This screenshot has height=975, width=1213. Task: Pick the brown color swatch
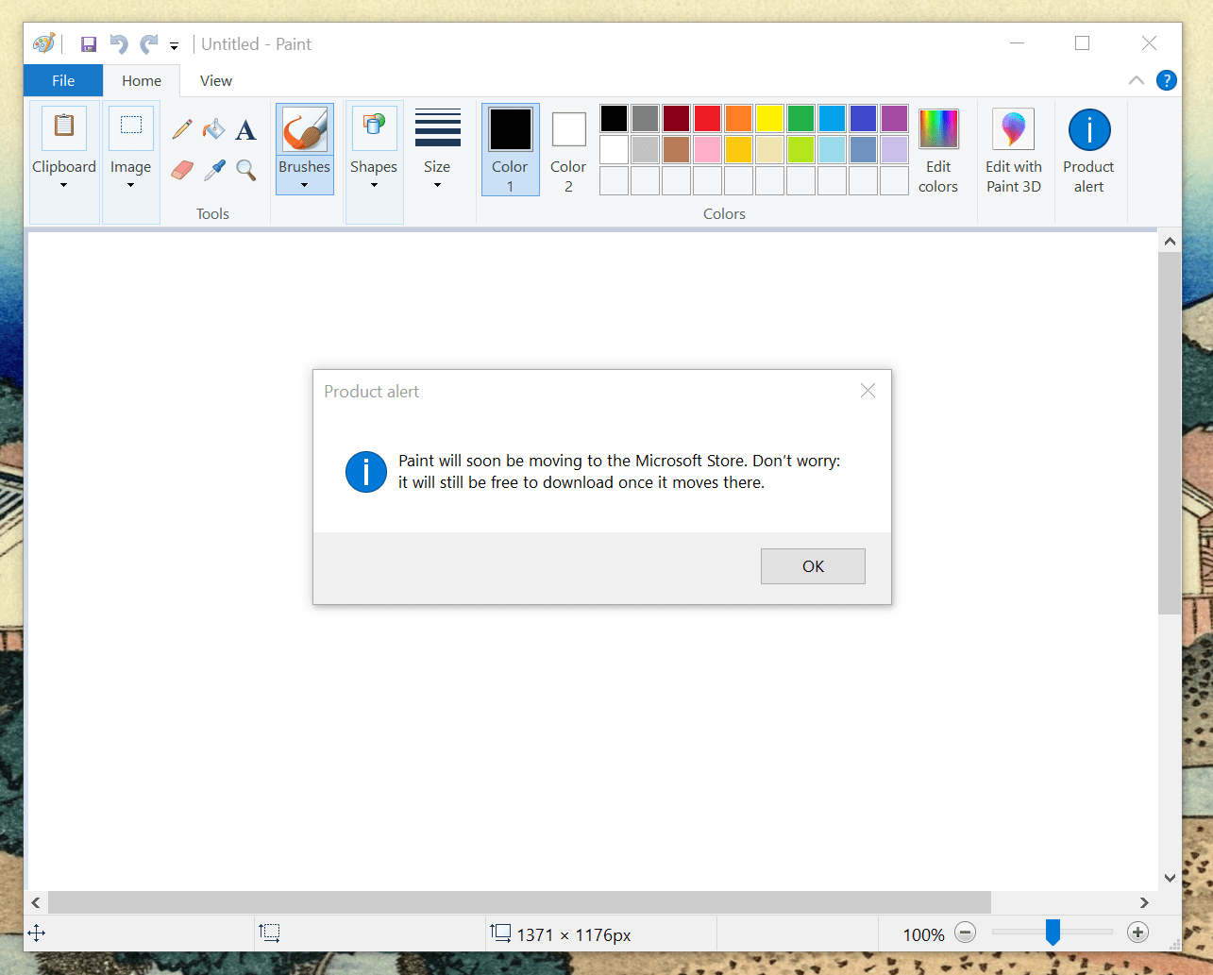pyautogui.click(x=676, y=149)
